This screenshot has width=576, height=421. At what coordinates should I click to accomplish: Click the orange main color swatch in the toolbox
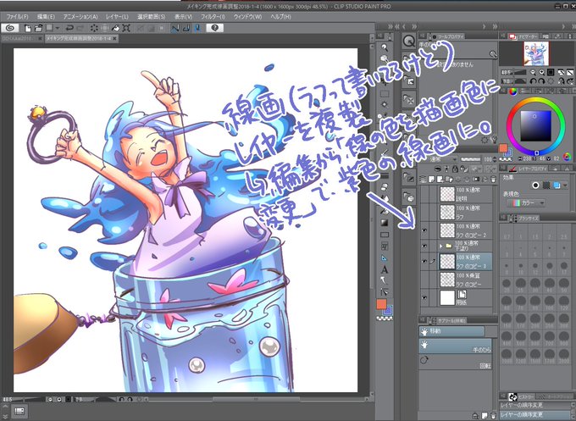coord(382,304)
